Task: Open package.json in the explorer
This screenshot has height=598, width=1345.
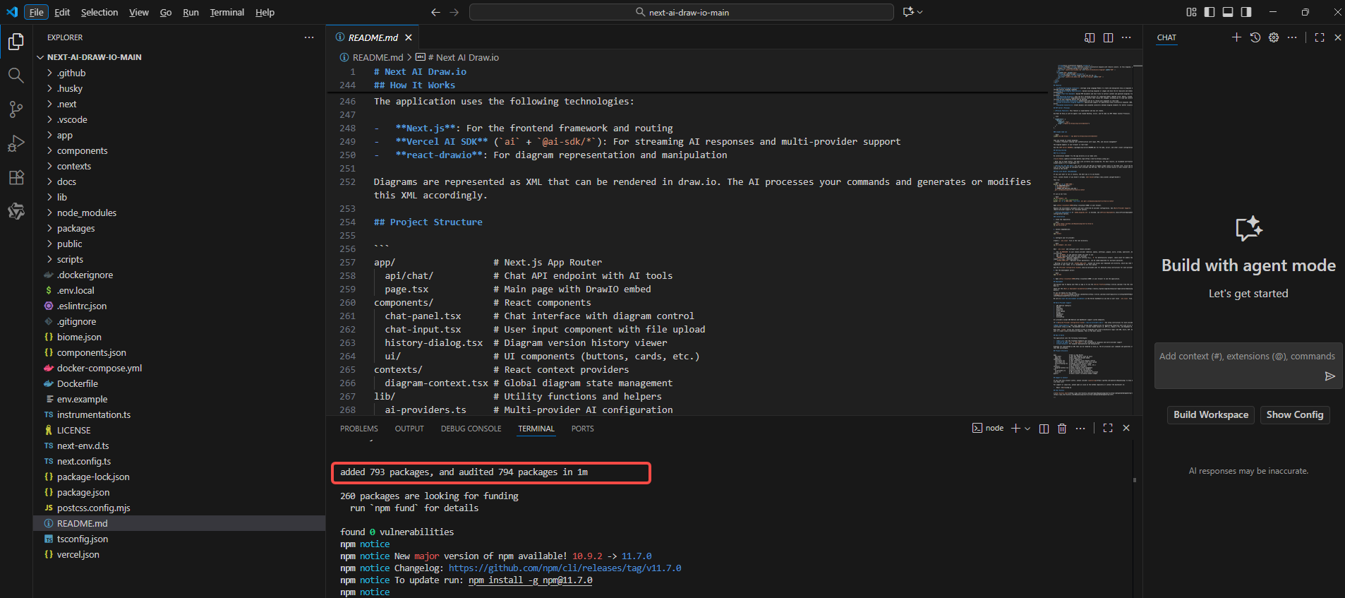Action: pyautogui.click(x=179, y=492)
